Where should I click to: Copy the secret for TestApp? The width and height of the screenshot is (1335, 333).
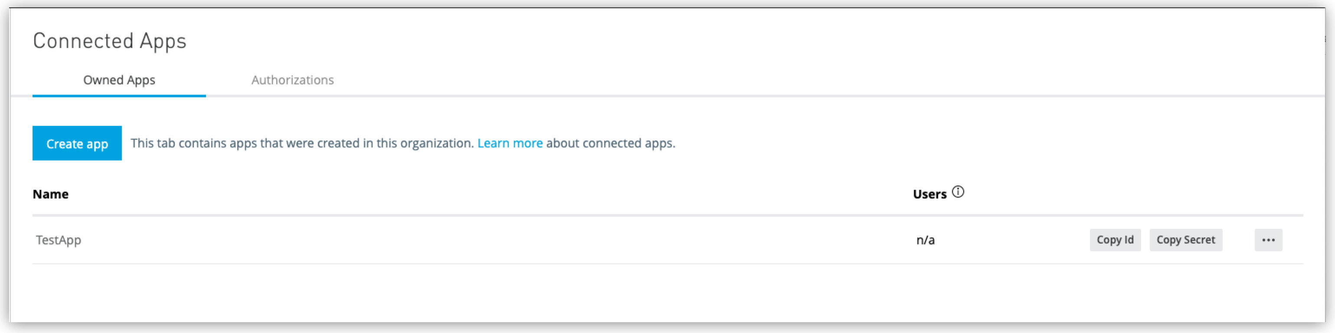pos(1186,240)
